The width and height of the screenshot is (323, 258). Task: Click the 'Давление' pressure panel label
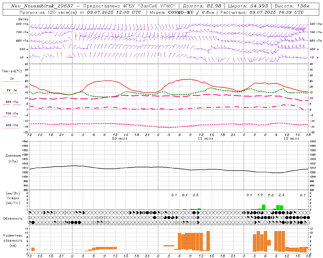[x=13, y=156]
